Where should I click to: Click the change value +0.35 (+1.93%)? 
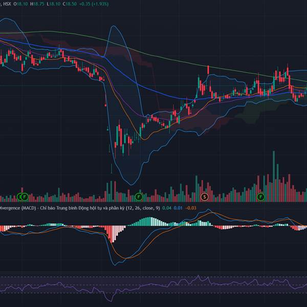[x=94, y=4]
